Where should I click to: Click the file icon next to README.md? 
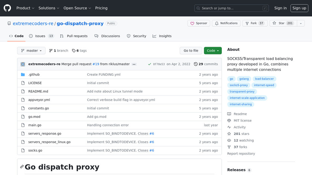[23, 91]
